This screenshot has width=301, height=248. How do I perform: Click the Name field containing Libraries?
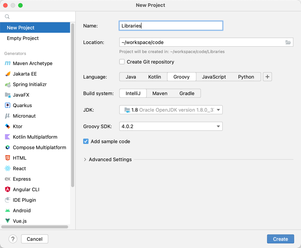coord(171,26)
